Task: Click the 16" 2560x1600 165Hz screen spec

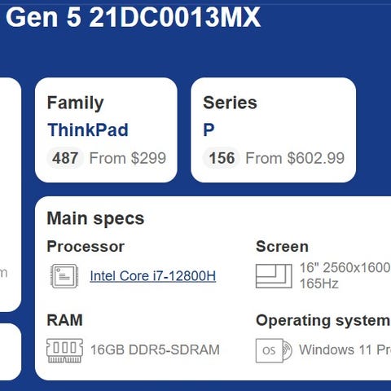Action: (x=345, y=275)
